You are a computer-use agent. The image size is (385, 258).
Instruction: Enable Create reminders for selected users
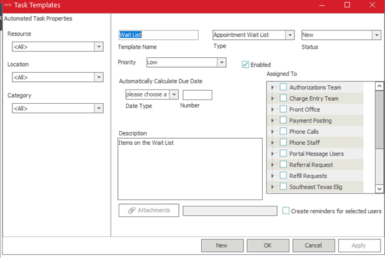pyautogui.click(x=286, y=211)
